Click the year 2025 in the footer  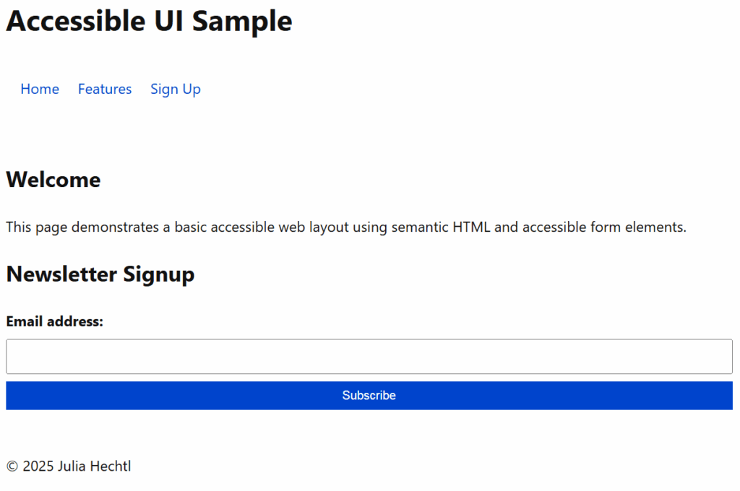[38, 466]
